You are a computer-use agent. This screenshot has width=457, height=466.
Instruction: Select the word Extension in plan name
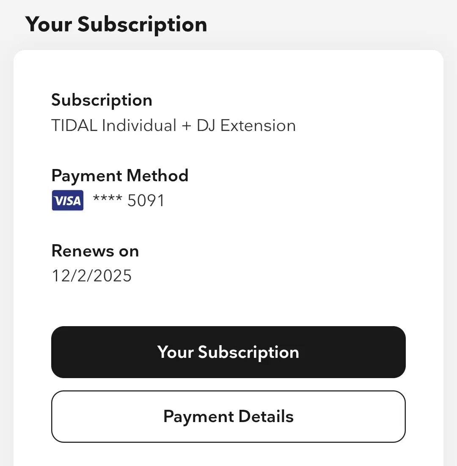258,125
